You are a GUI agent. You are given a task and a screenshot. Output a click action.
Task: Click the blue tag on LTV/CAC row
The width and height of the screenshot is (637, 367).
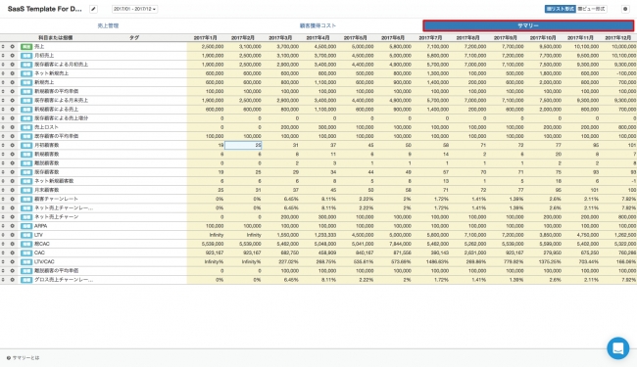(26, 262)
